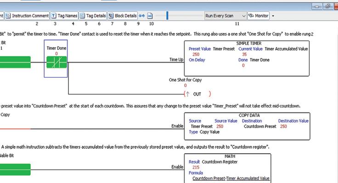This screenshot has width=338, height=183.
Task: Click the MATH block title
Action: pyautogui.click(x=230, y=156)
